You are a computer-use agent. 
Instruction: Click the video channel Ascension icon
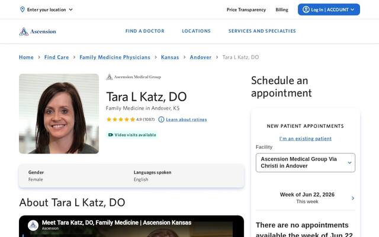coord(33,225)
